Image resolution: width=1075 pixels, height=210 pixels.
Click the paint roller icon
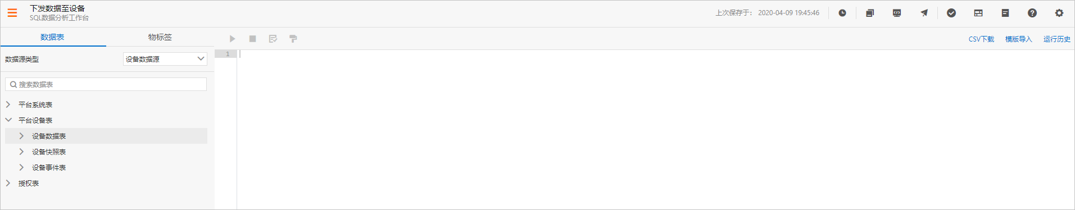pyautogui.click(x=293, y=39)
